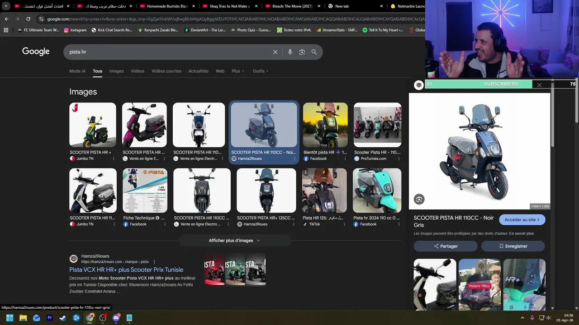This screenshot has width=579, height=325.
Task: Switch to the Actualités tab
Action: (199, 71)
